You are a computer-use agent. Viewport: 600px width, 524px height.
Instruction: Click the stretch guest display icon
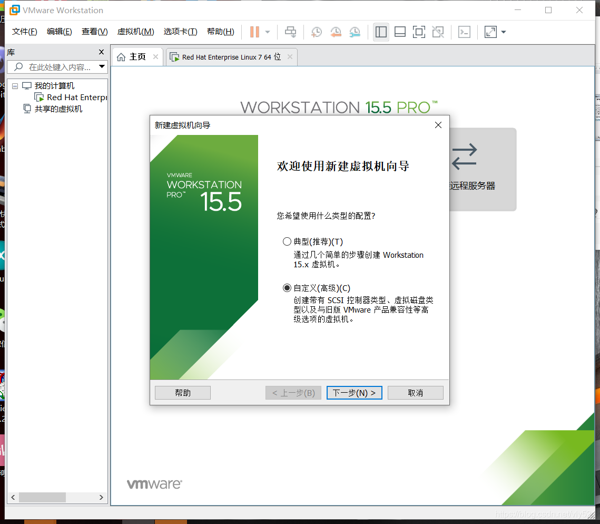pos(490,32)
